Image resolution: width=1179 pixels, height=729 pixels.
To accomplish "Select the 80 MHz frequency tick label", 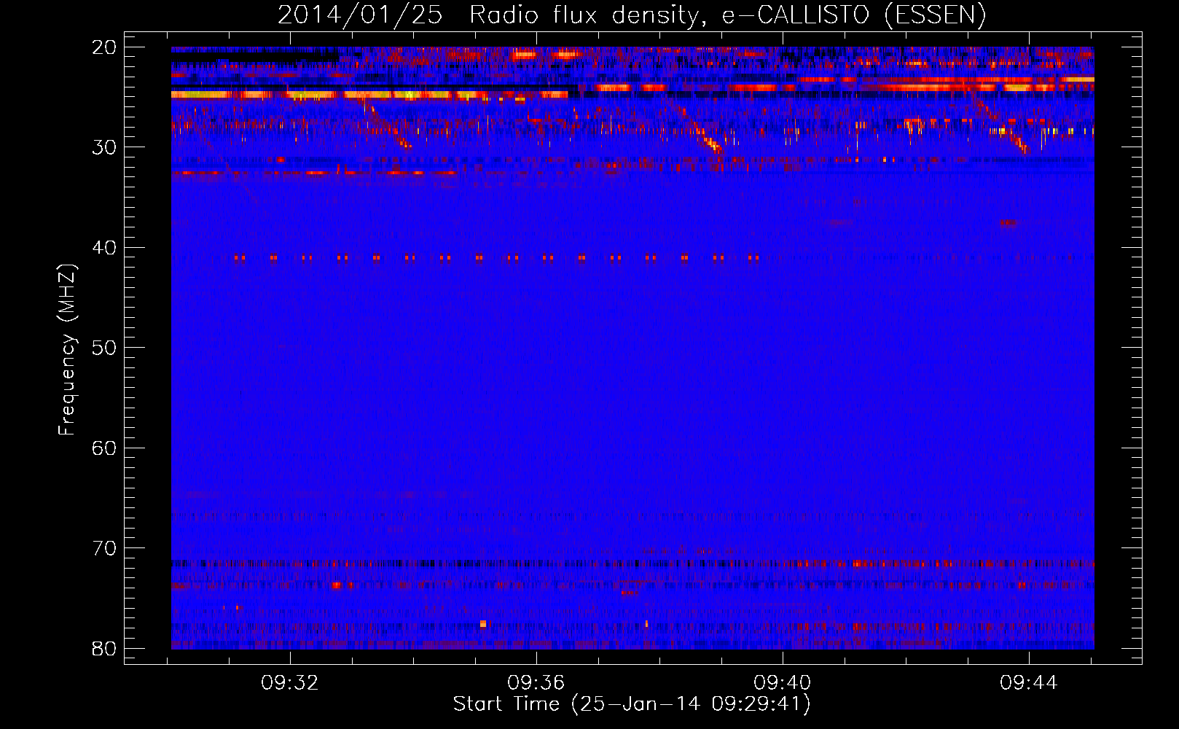I will coord(104,649).
